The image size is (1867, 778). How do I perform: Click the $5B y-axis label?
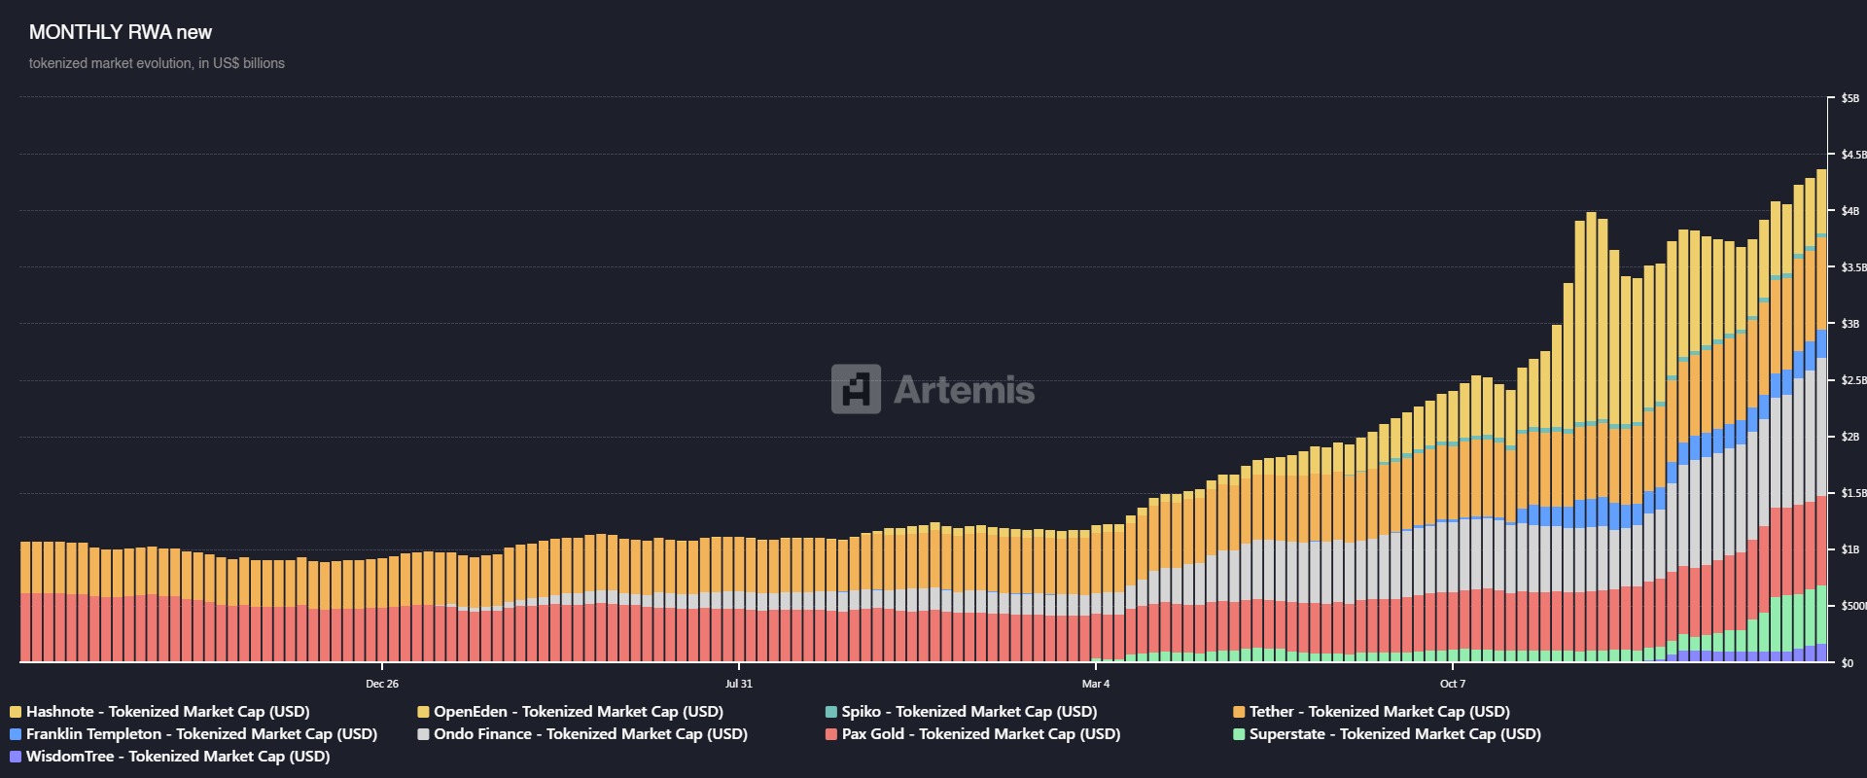[1849, 98]
